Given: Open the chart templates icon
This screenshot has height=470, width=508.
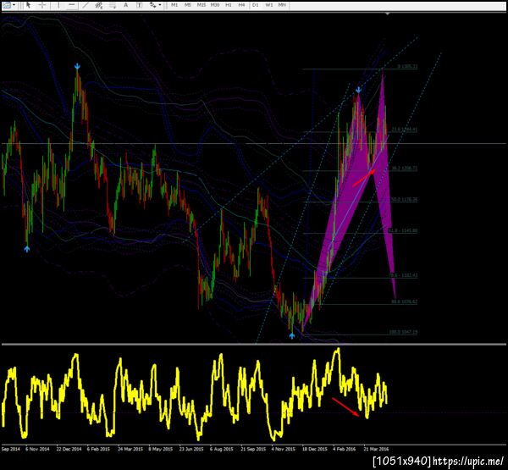Looking at the screenshot, I should tap(7, 5).
